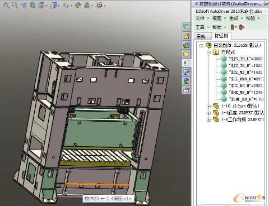Open the Display Style dropdown arrow
269x206 pixels.
click(x=59, y=6)
